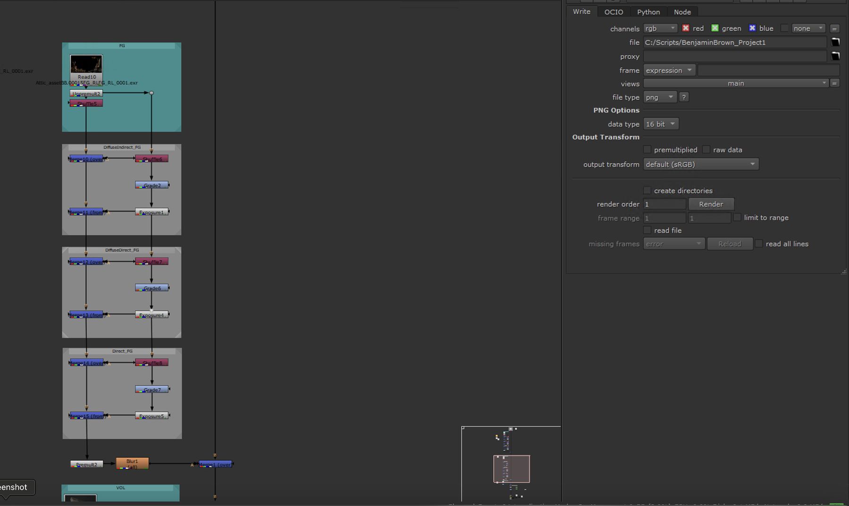Open file browser for the file path
The width and height of the screenshot is (849, 506).
point(835,42)
